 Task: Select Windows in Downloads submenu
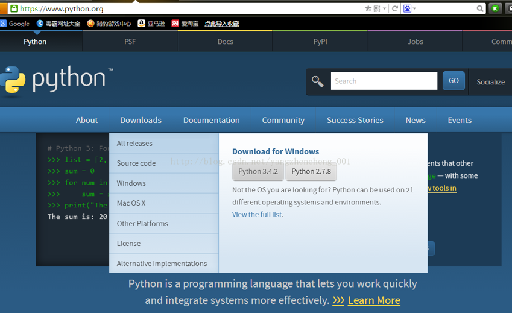[x=164, y=183]
